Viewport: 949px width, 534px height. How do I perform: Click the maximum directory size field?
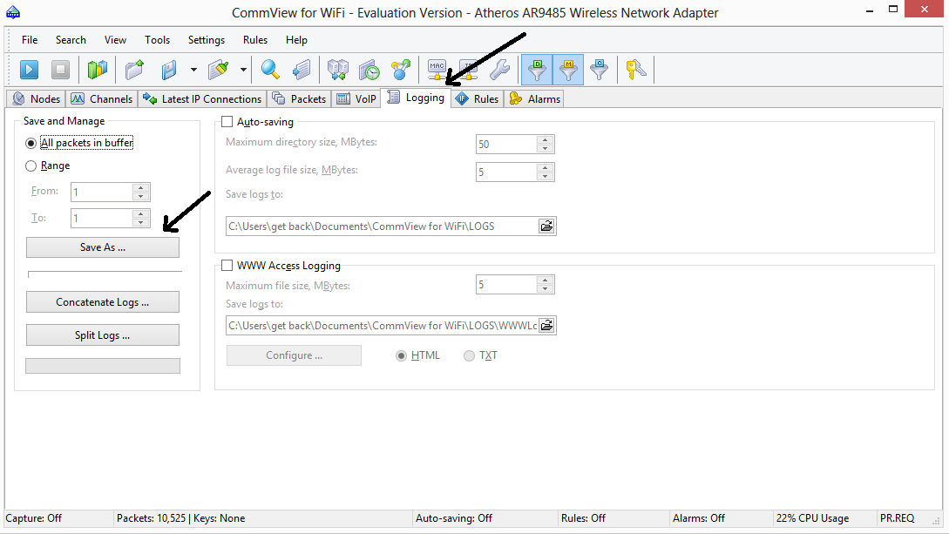click(506, 145)
